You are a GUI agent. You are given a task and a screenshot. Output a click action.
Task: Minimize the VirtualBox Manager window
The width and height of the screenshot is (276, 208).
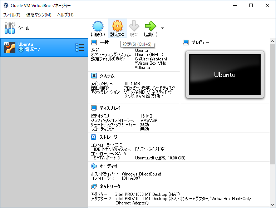(235, 5)
